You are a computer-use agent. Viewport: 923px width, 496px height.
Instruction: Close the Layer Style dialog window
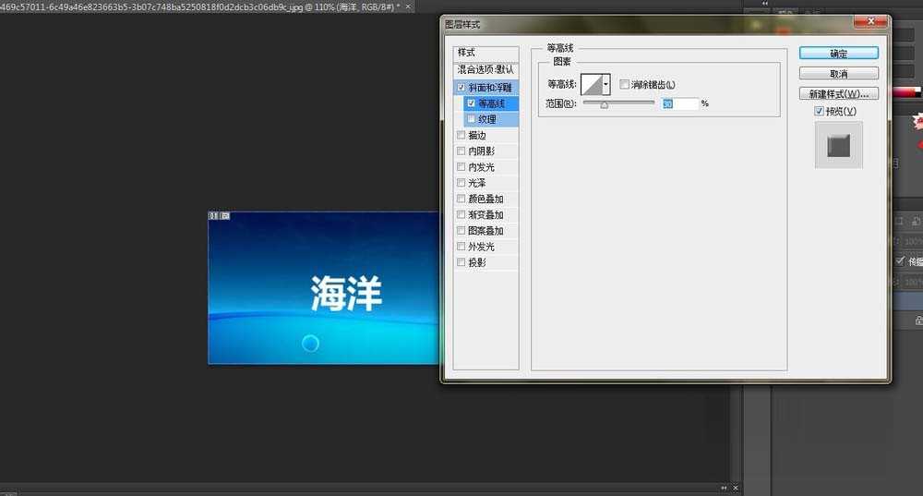[x=868, y=23]
